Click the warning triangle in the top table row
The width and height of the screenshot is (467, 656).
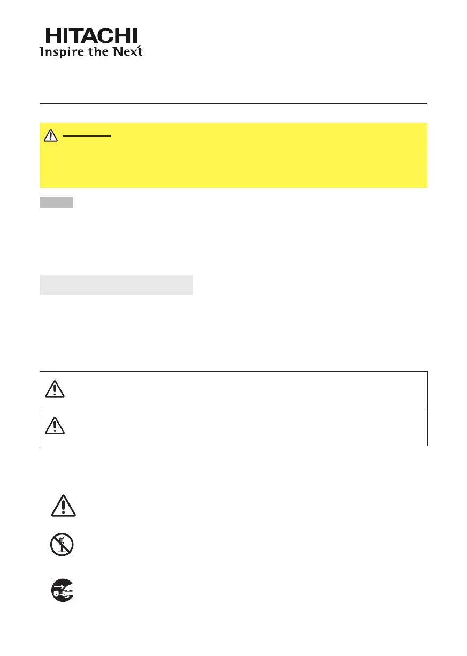click(55, 390)
